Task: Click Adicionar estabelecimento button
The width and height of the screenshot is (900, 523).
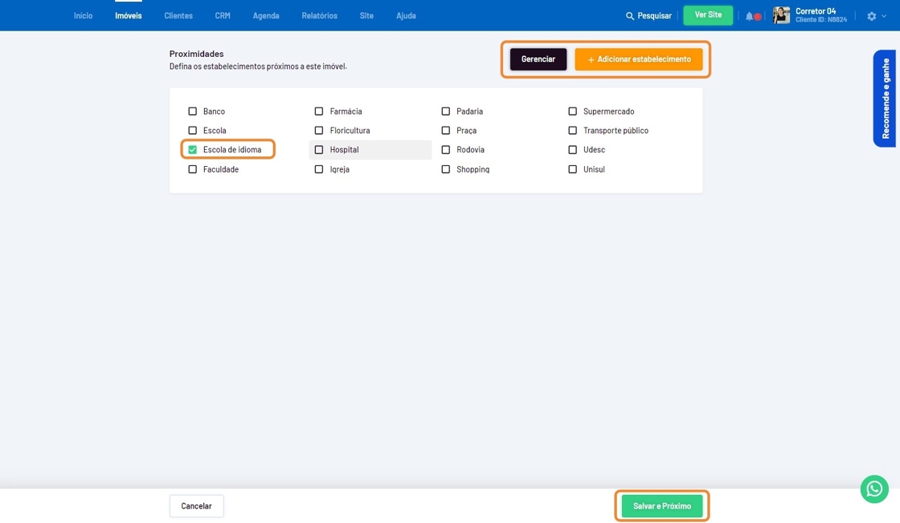Action: pos(639,59)
